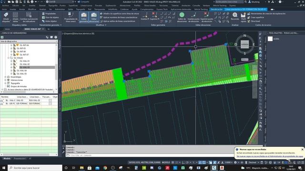Toggle checkbox in BL - VIAL-0 row

(50, 100)
